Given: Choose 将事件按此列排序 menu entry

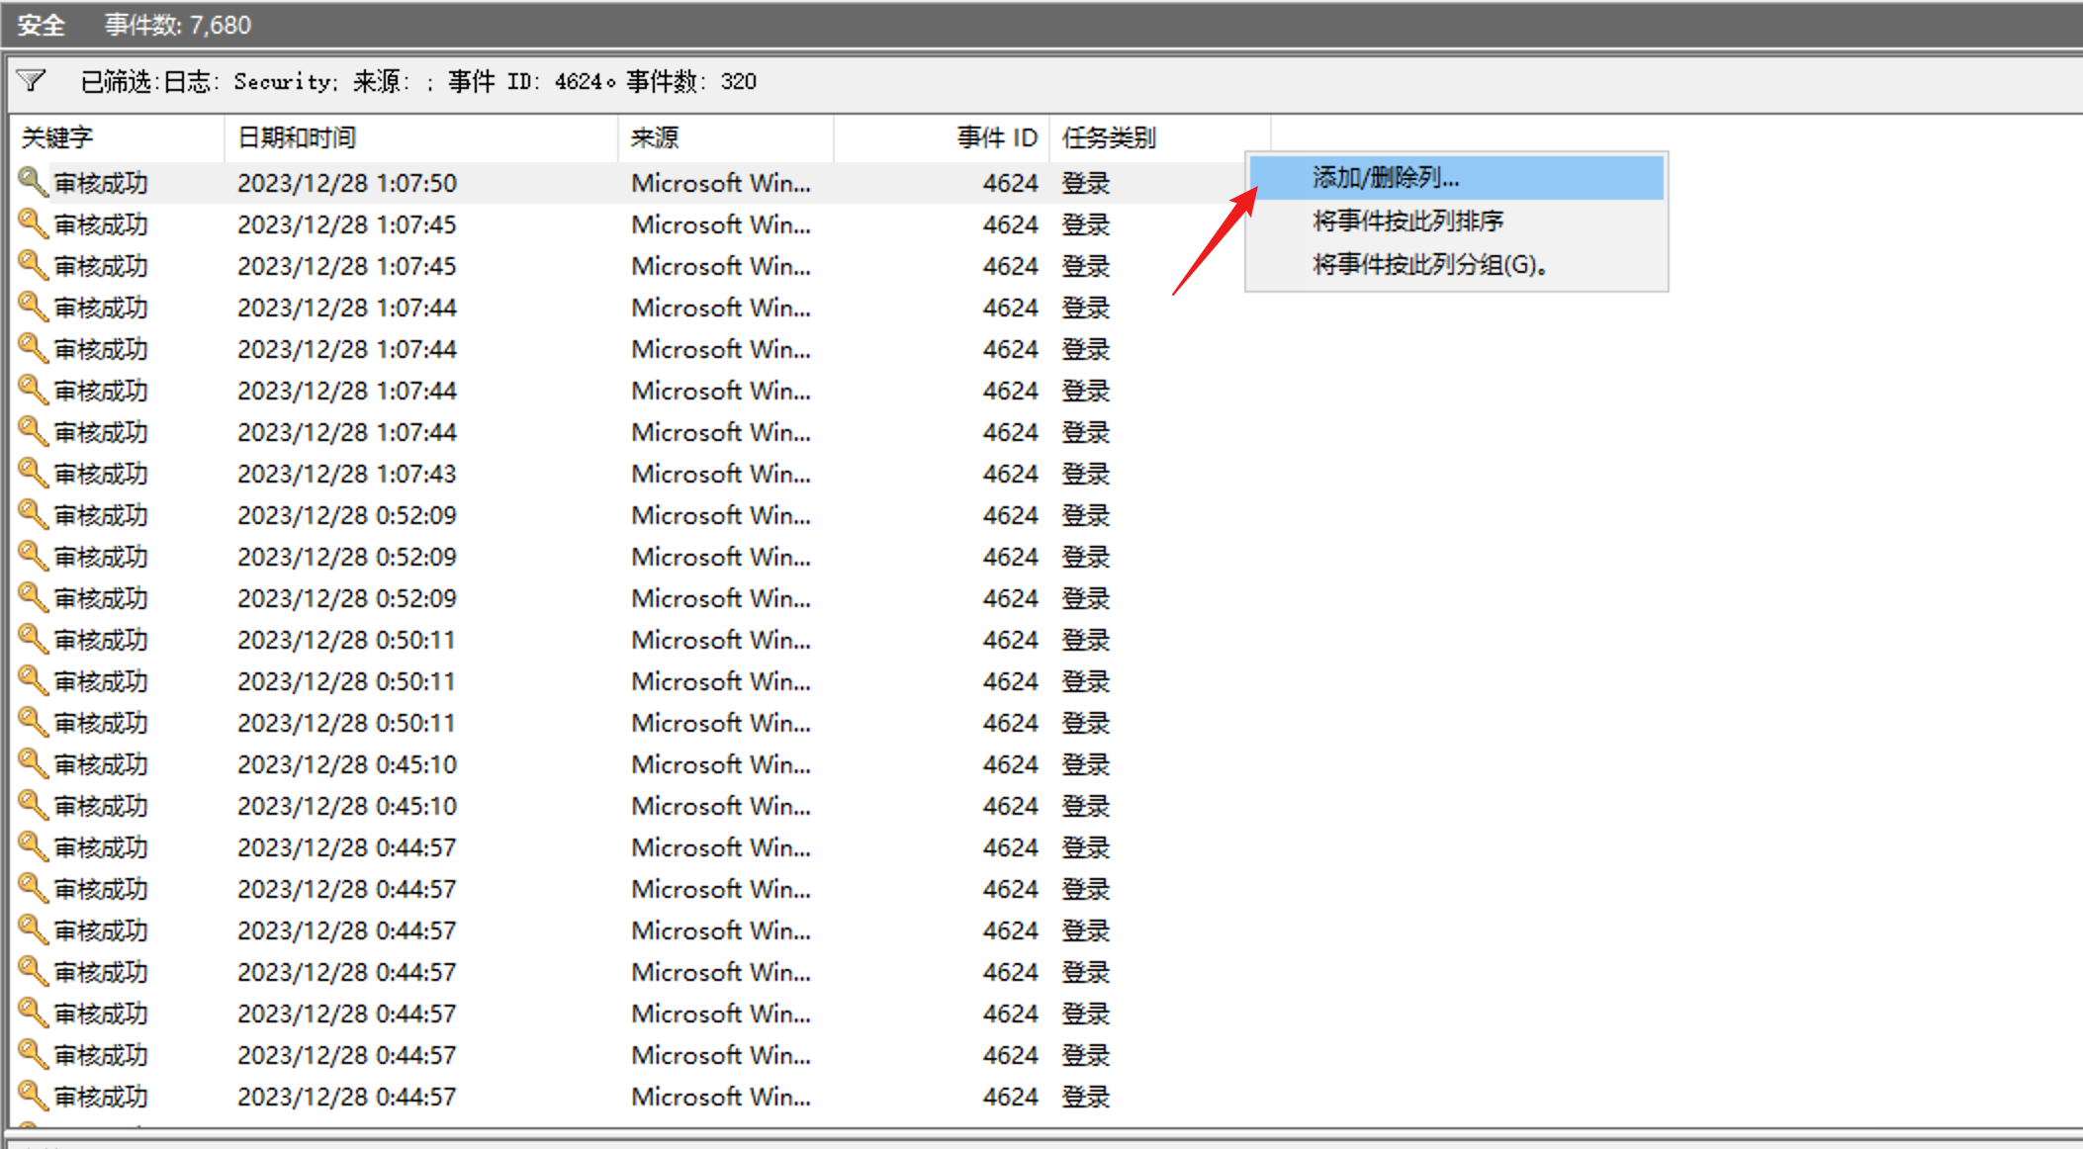Looking at the screenshot, I should tap(1406, 221).
